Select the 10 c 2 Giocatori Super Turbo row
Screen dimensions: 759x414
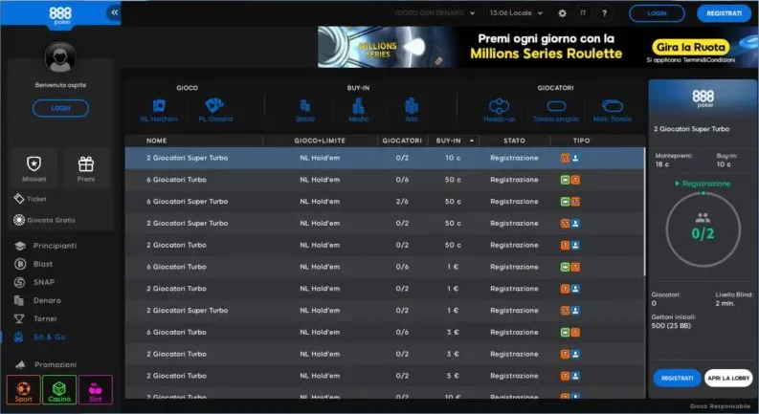pos(385,158)
